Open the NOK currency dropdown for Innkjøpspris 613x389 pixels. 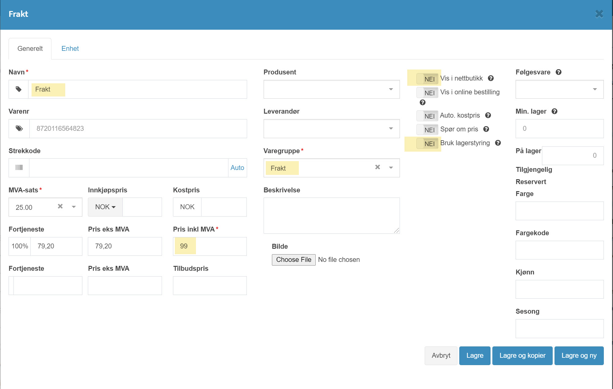pyautogui.click(x=105, y=207)
